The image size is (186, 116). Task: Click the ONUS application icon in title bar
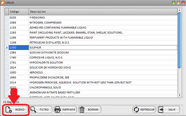[2, 3]
